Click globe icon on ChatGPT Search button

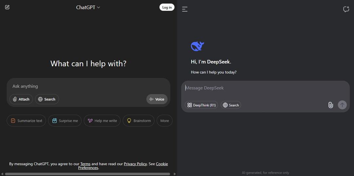click(40, 99)
